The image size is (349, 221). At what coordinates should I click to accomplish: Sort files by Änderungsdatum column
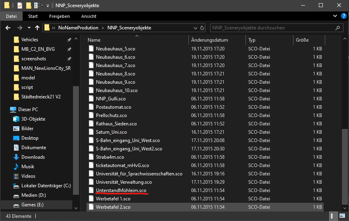209,40
